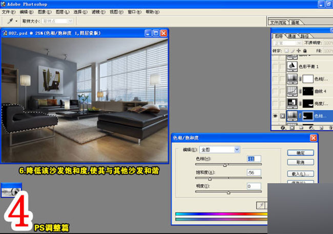Open the 帮助 menu
Image resolution: width=333 pixels, height=234 pixels.
[153, 12]
